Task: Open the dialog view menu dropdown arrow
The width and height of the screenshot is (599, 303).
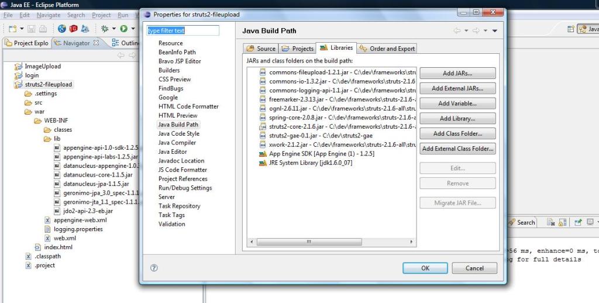Action: 494,31
